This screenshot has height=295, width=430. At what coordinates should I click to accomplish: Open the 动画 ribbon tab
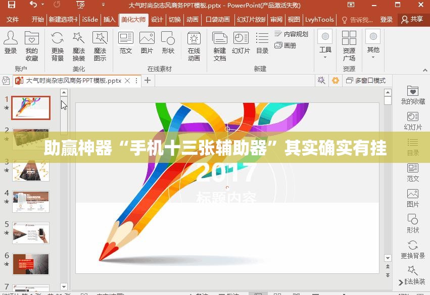tap(192, 20)
